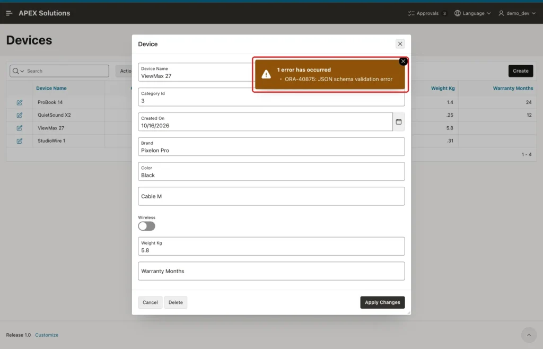Sort by Warranty Months column header

point(513,88)
